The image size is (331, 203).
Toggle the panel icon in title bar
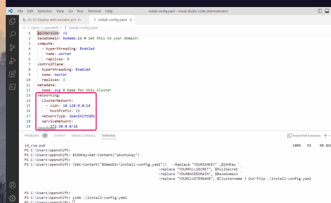(x=327, y=11)
